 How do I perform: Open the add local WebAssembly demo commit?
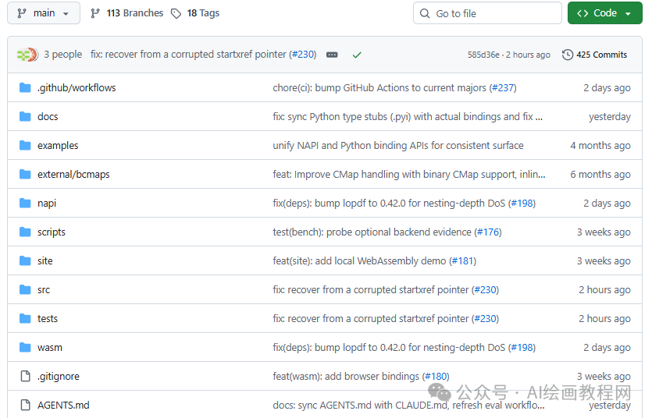tap(359, 260)
